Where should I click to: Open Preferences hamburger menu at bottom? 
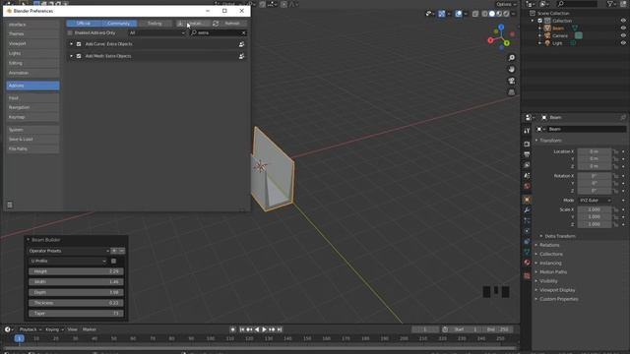click(x=10, y=205)
